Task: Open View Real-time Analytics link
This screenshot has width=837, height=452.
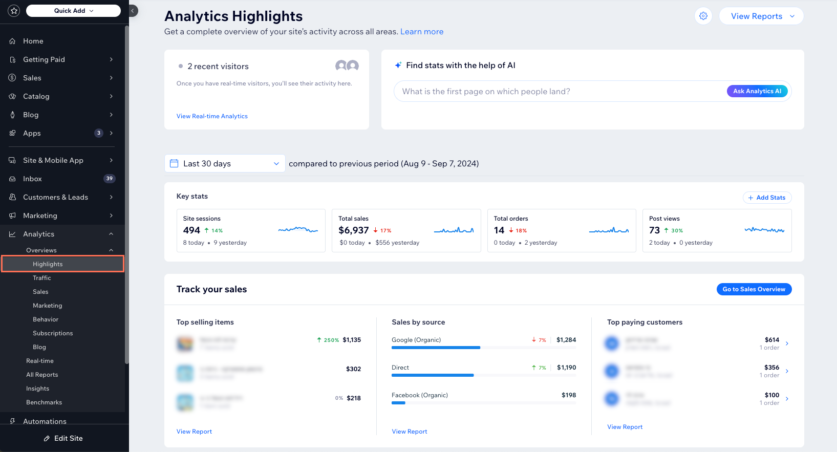Action: click(212, 116)
